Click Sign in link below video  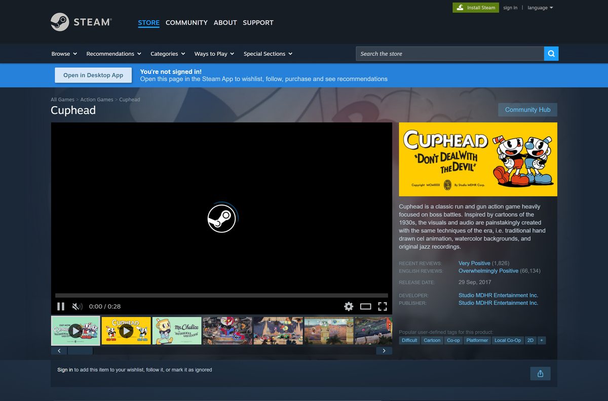click(x=65, y=370)
